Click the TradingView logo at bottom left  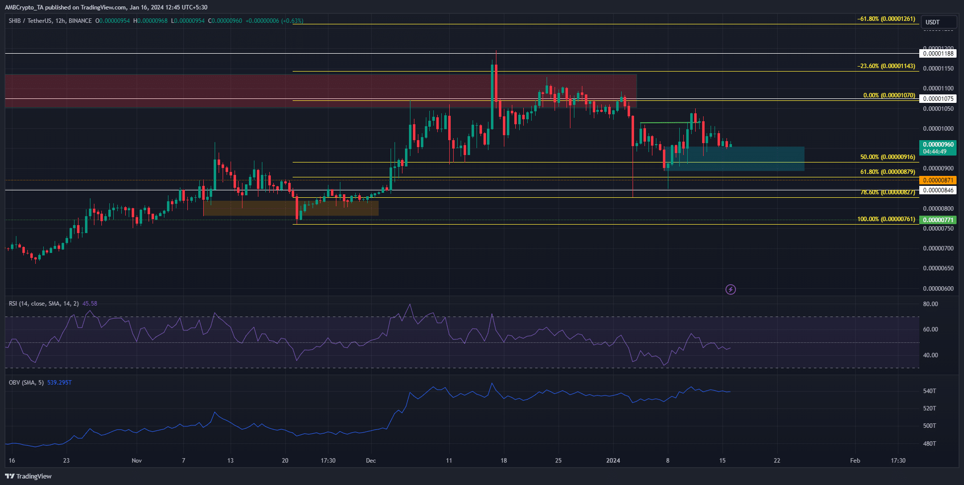pyautogui.click(x=28, y=476)
